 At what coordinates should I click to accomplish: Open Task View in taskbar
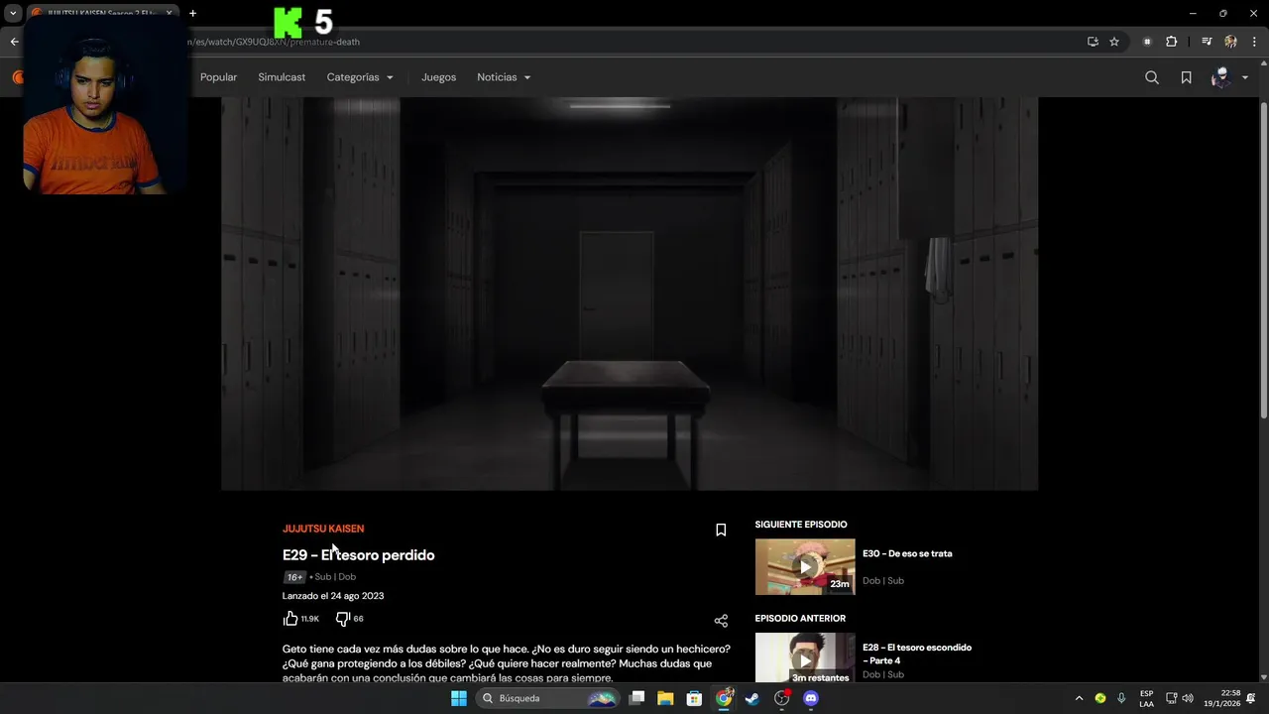(637, 698)
